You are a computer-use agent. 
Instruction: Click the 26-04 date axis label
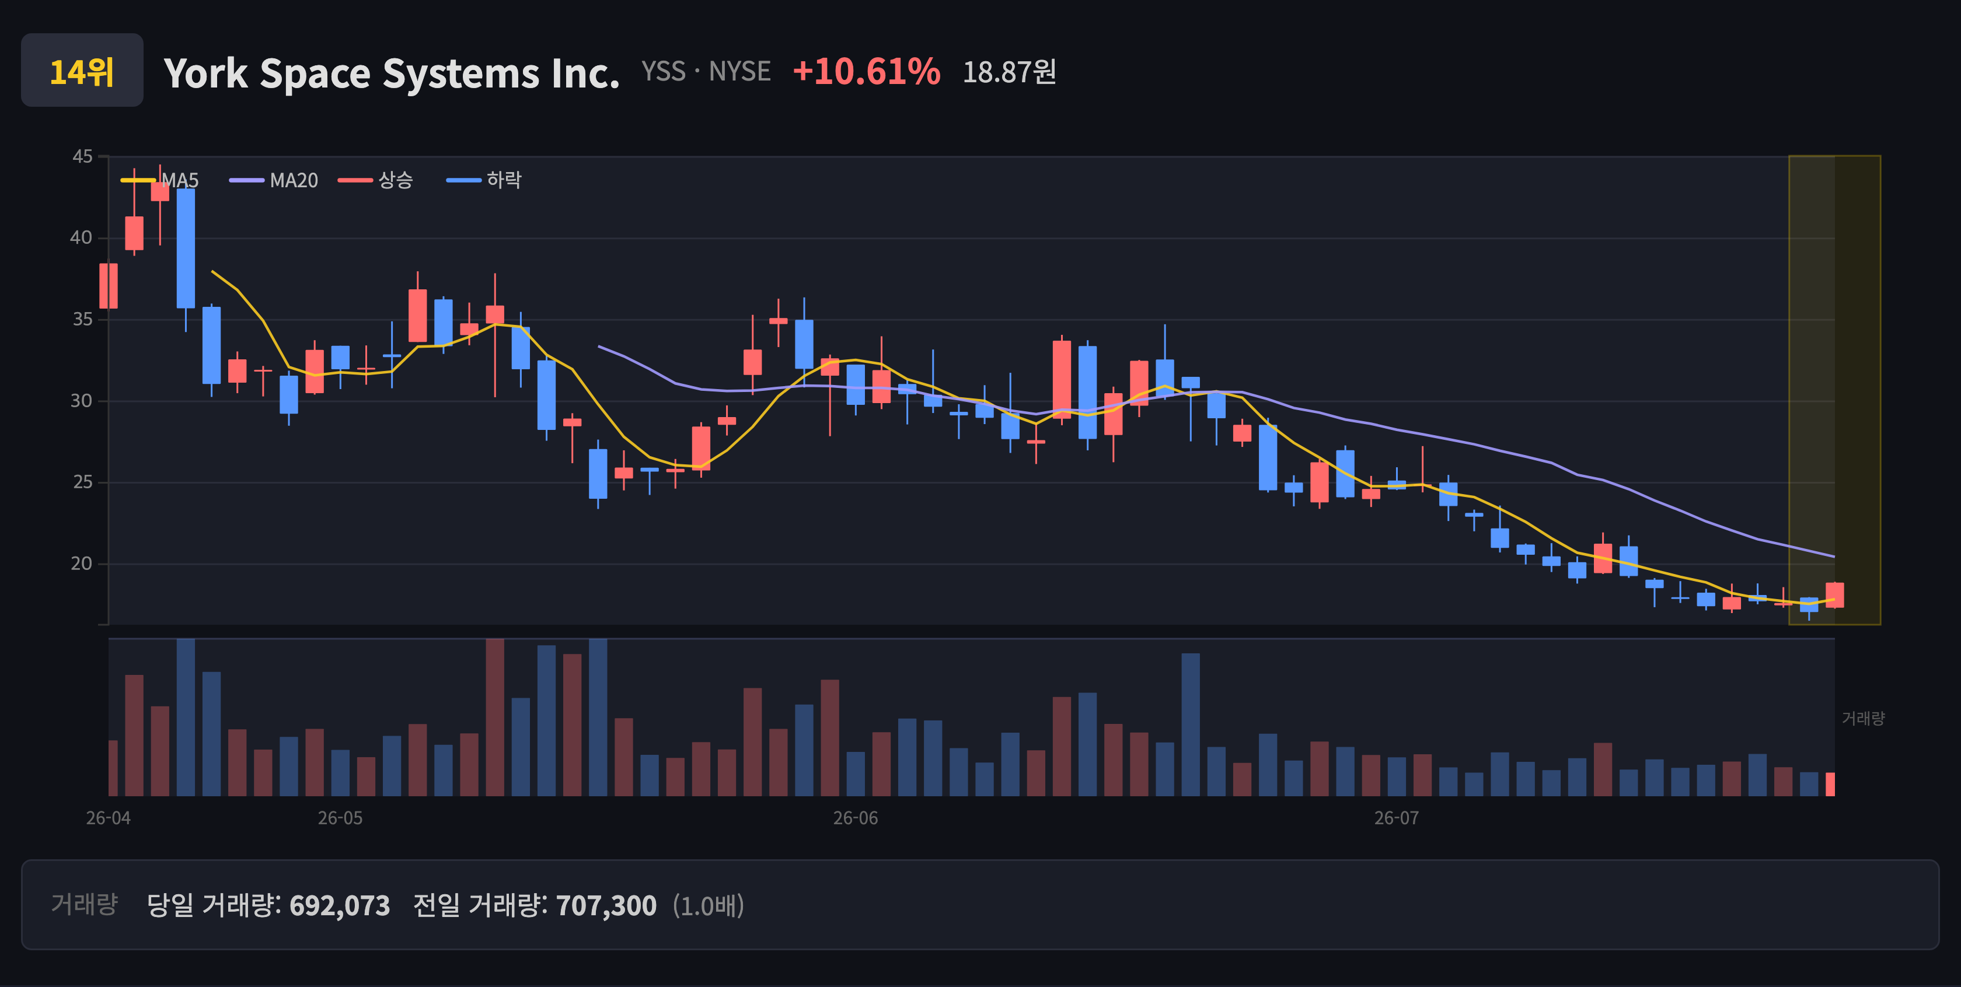point(108,818)
